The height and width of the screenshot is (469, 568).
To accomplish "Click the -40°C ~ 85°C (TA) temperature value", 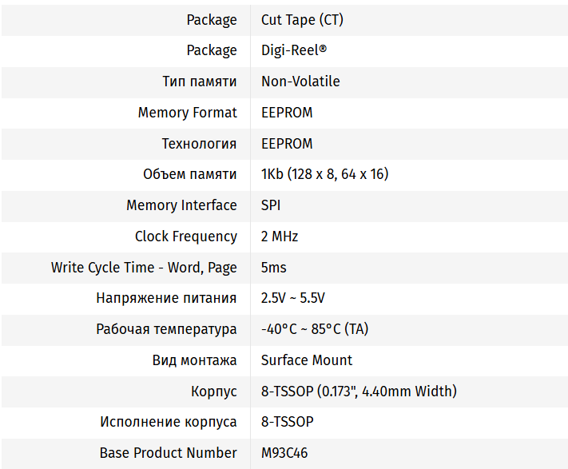I will [x=314, y=329].
